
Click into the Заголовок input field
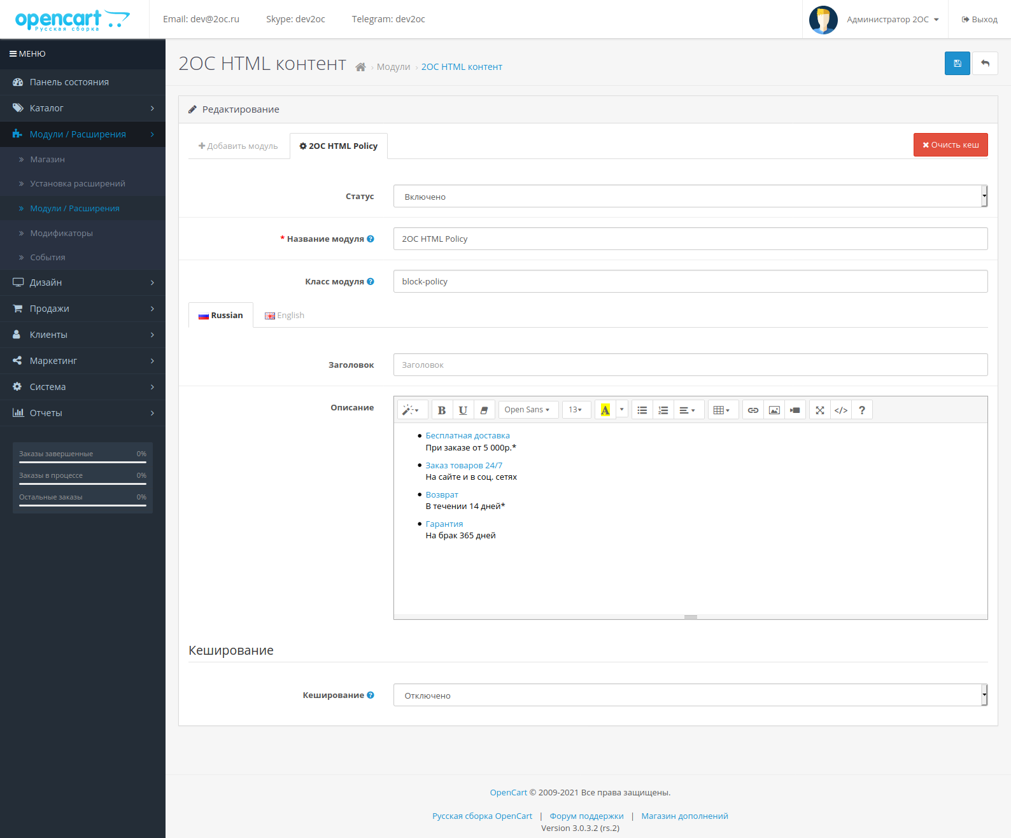click(x=690, y=365)
